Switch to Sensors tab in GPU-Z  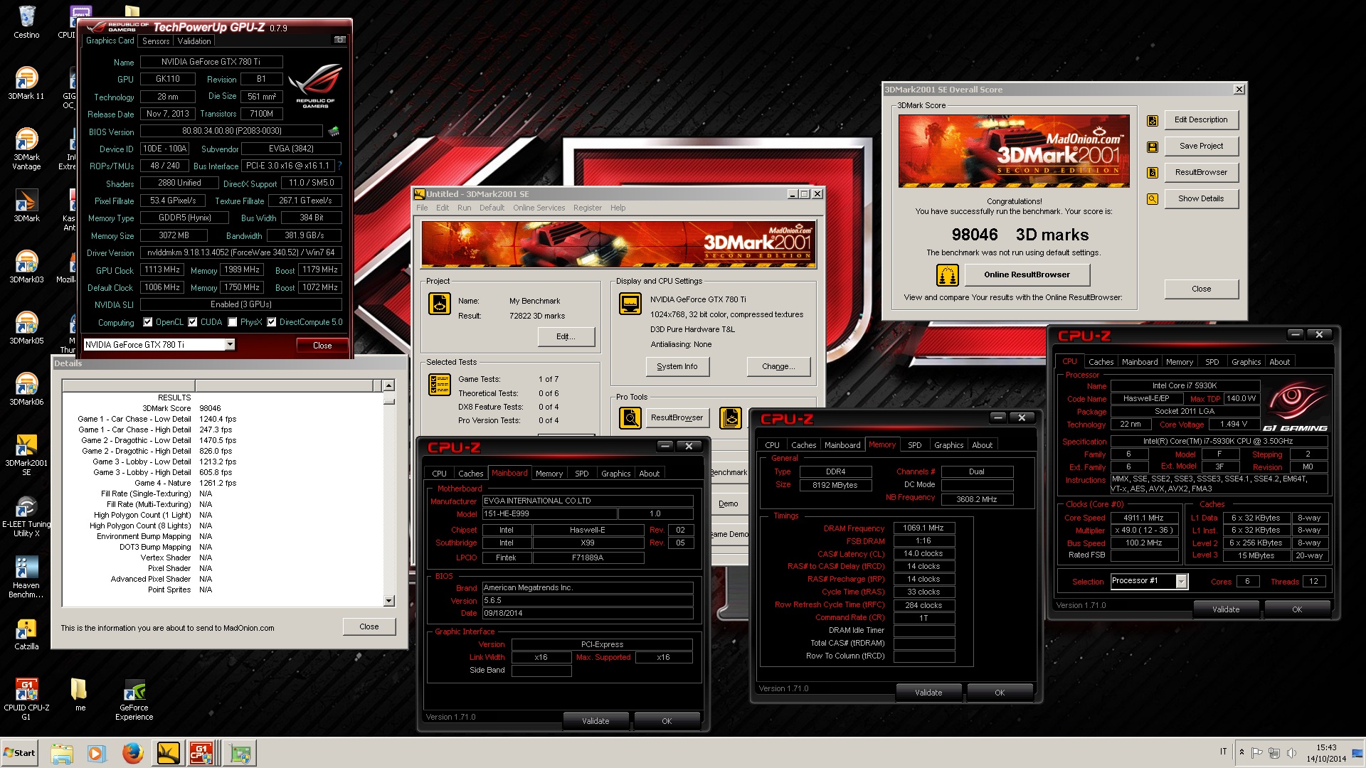click(x=156, y=41)
